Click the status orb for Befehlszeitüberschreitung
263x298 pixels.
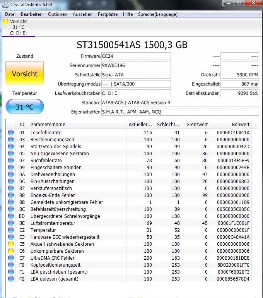[11, 209]
